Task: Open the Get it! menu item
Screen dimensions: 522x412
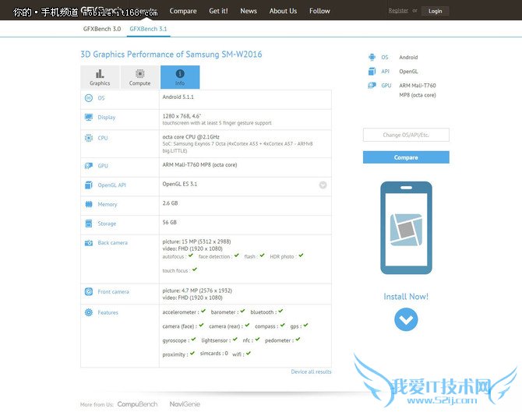Action: (218, 11)
